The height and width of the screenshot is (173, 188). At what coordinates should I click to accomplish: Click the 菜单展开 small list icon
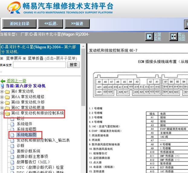click(2, 59)
